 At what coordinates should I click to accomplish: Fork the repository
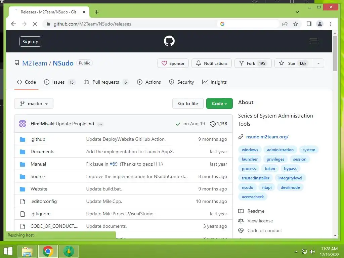click(x=253, y=63)
